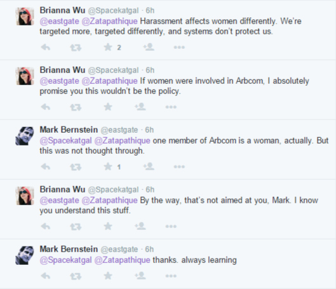336x289 pixels.
Task: Open more options on the first tweet
Action: click(x=179, y=48)
